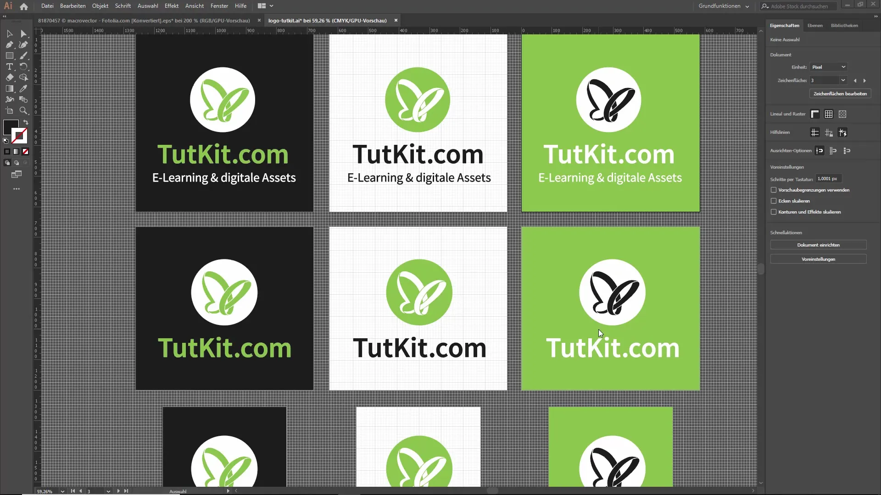
Task: Open the Objekt menu
Action: click(100, 6)
